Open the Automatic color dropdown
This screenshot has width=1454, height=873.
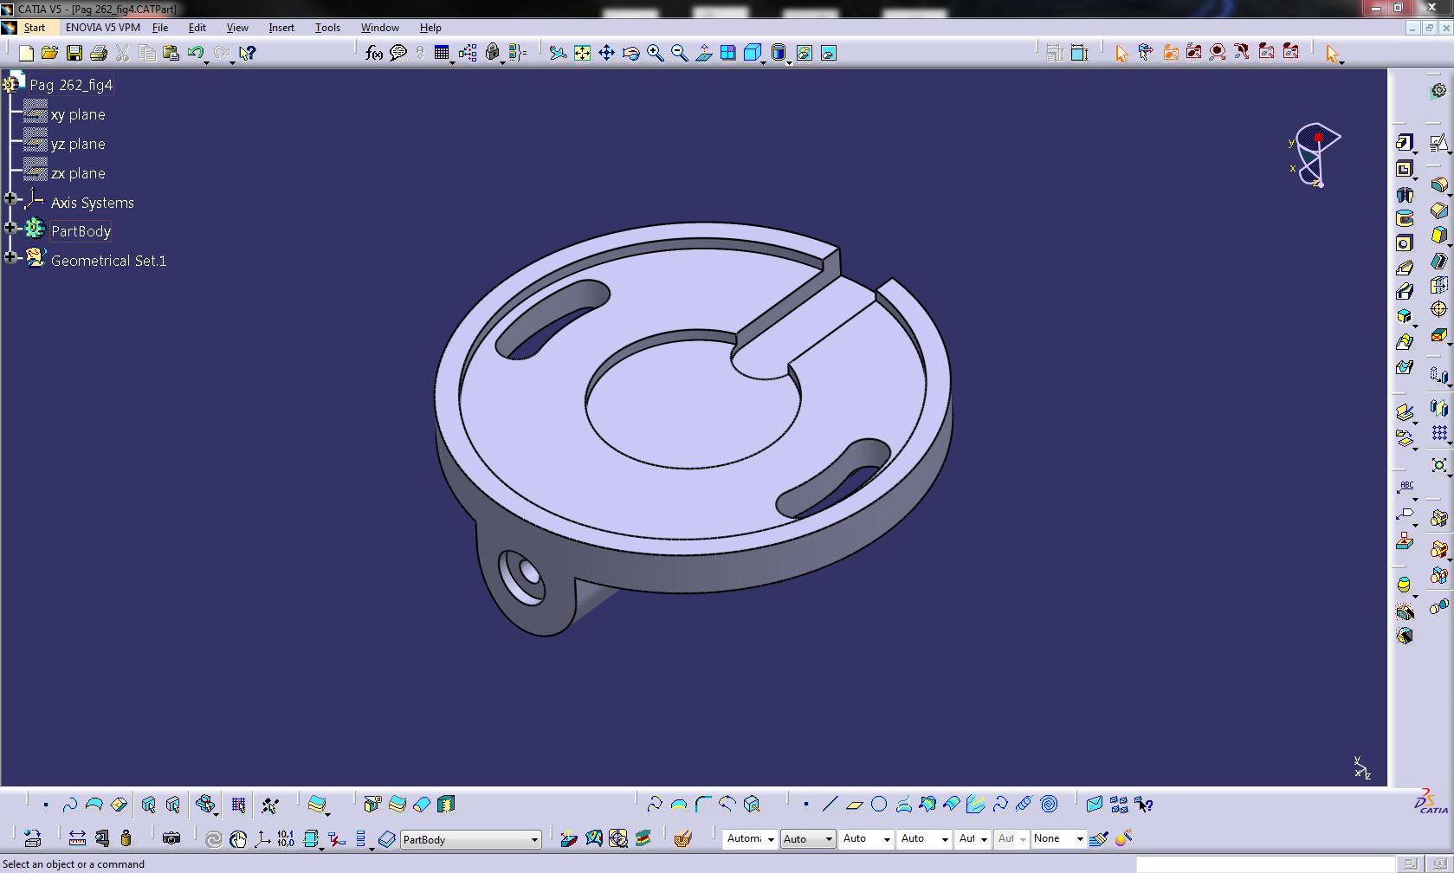point(770,839)
